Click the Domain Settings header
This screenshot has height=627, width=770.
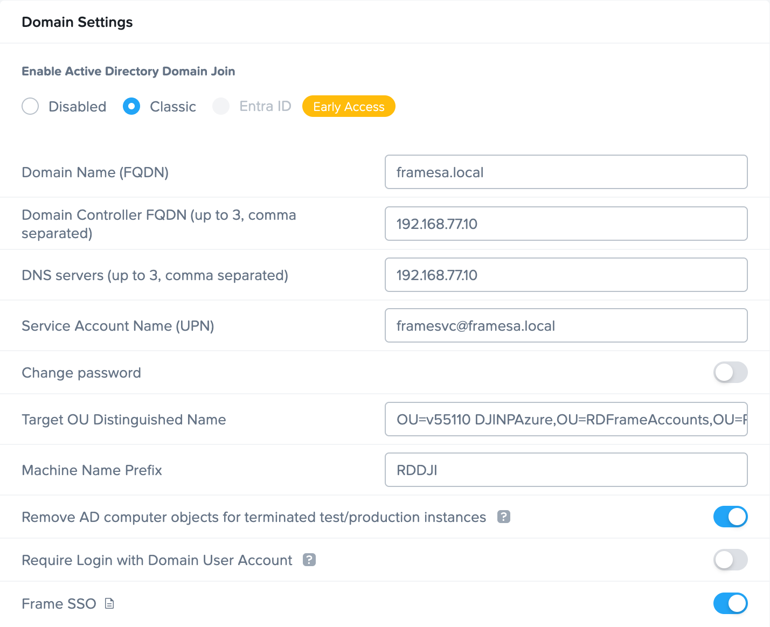click(77, 22)
